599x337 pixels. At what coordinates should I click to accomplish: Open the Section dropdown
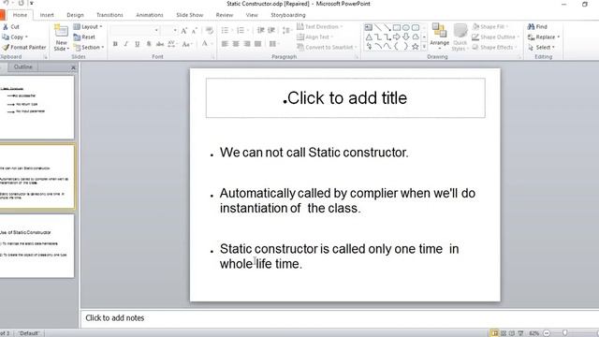pos(89,48)
